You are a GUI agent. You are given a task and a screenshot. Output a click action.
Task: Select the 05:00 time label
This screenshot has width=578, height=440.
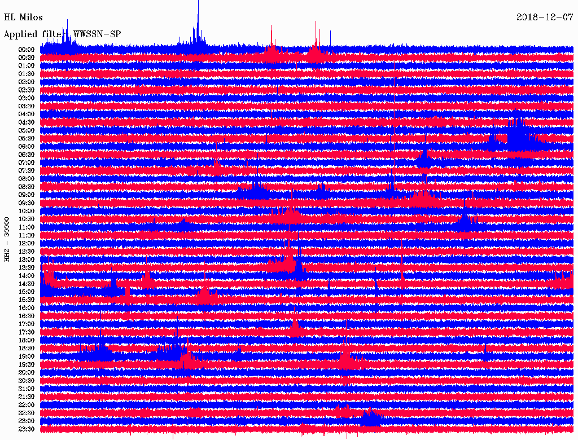[x=27, y=130]
